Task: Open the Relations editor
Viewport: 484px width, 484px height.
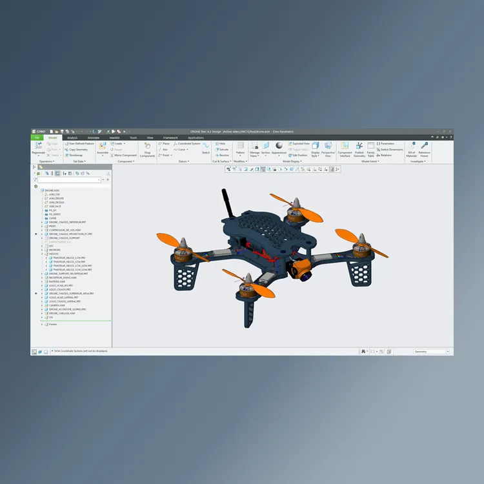Action: (384, 156)
